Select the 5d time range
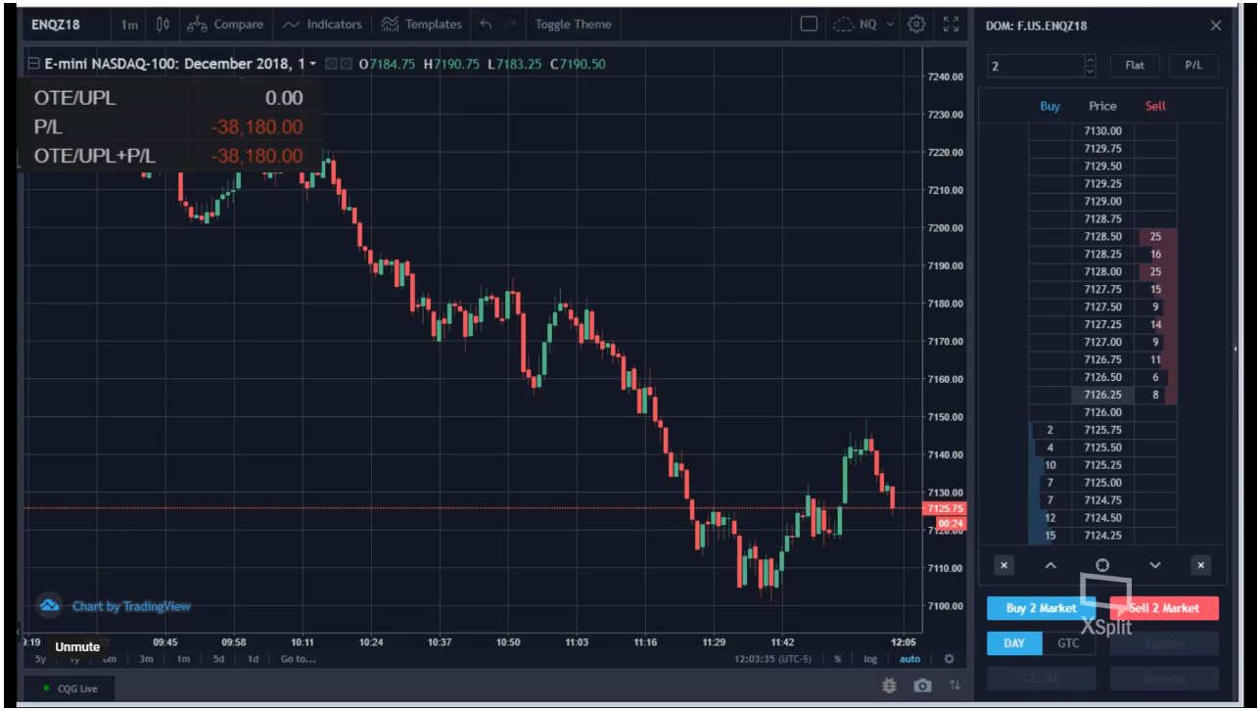 pyautogui.click(x=218, y=659)
